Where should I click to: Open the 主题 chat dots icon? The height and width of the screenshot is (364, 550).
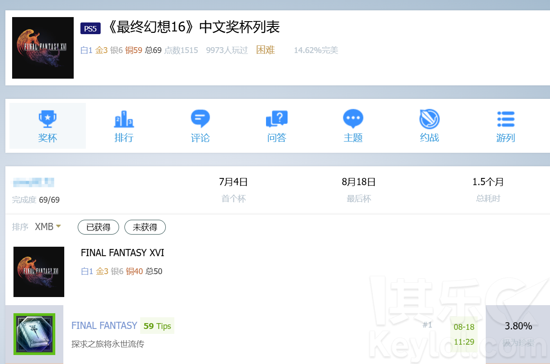pos(353,119)
